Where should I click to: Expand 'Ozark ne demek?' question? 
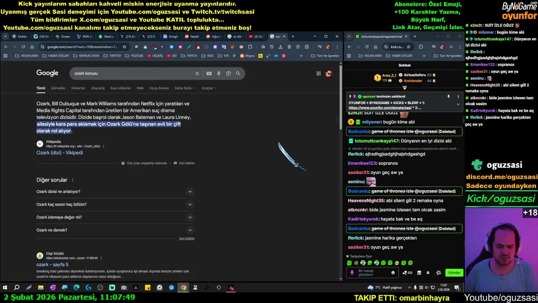[x=115, y=230]
